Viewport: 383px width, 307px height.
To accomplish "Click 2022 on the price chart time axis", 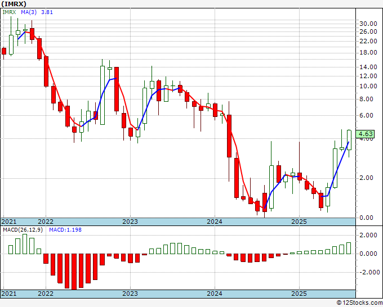I will point(46,222).
